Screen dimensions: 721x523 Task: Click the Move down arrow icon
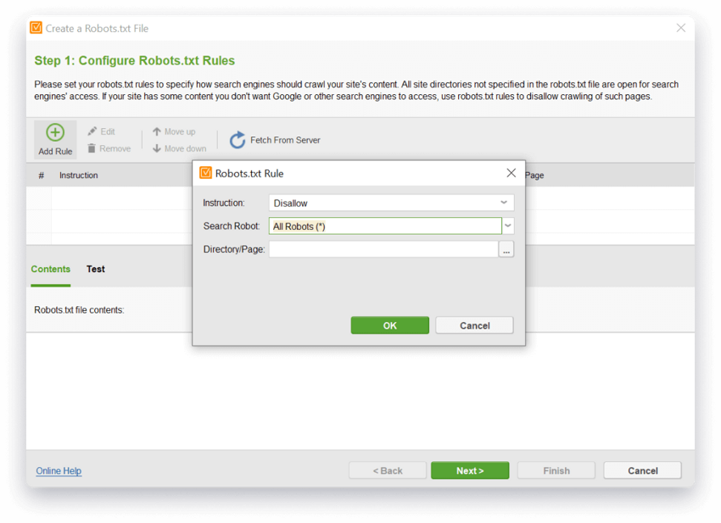pyautogui.click(x=159, y=147)
